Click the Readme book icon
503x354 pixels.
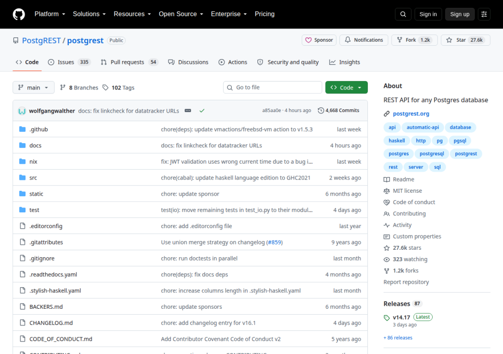(387, 179)
